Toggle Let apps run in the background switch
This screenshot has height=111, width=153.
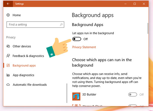point(76,39)
